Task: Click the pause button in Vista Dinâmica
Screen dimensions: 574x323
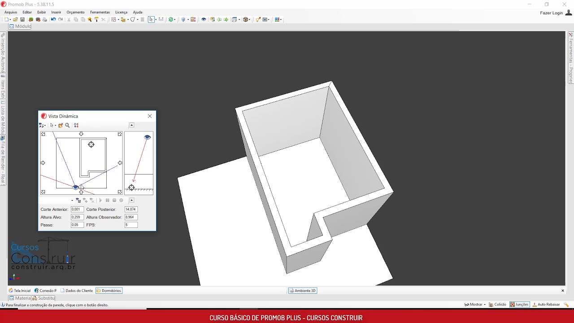Action: point(108,201)
